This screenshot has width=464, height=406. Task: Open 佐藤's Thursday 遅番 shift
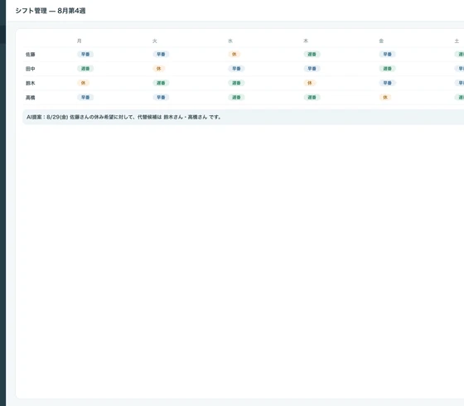(x=312, y=54)
